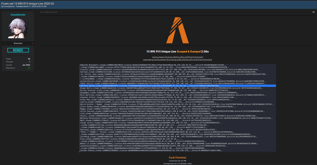The width and height of the screenshot is (317, 165).
Task: Select the Akira Uchiha data row
Action: [177, 104]
